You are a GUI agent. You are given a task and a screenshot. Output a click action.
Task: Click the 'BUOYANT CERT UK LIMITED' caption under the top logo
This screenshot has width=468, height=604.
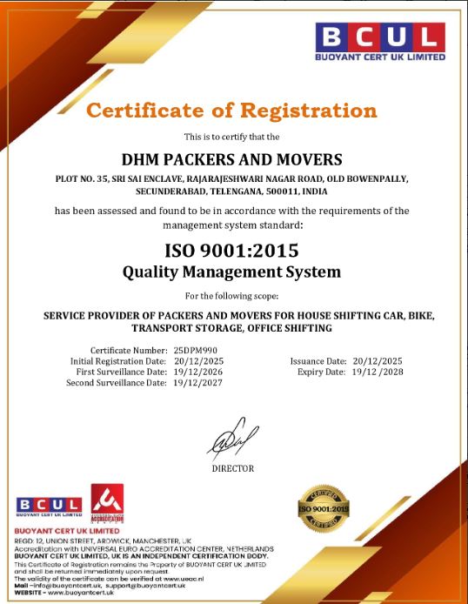[380, 57]
